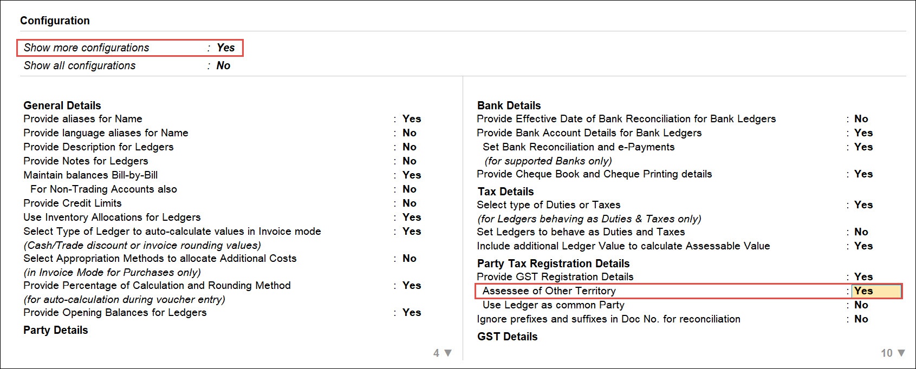
Task: Set the For Non-Trading Accounts also value
Action: (x=410, y=189)
